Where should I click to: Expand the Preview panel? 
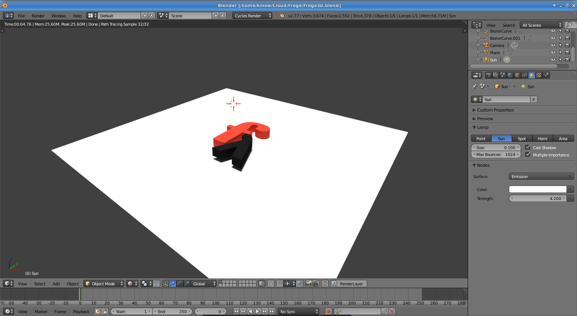point(474,118)
